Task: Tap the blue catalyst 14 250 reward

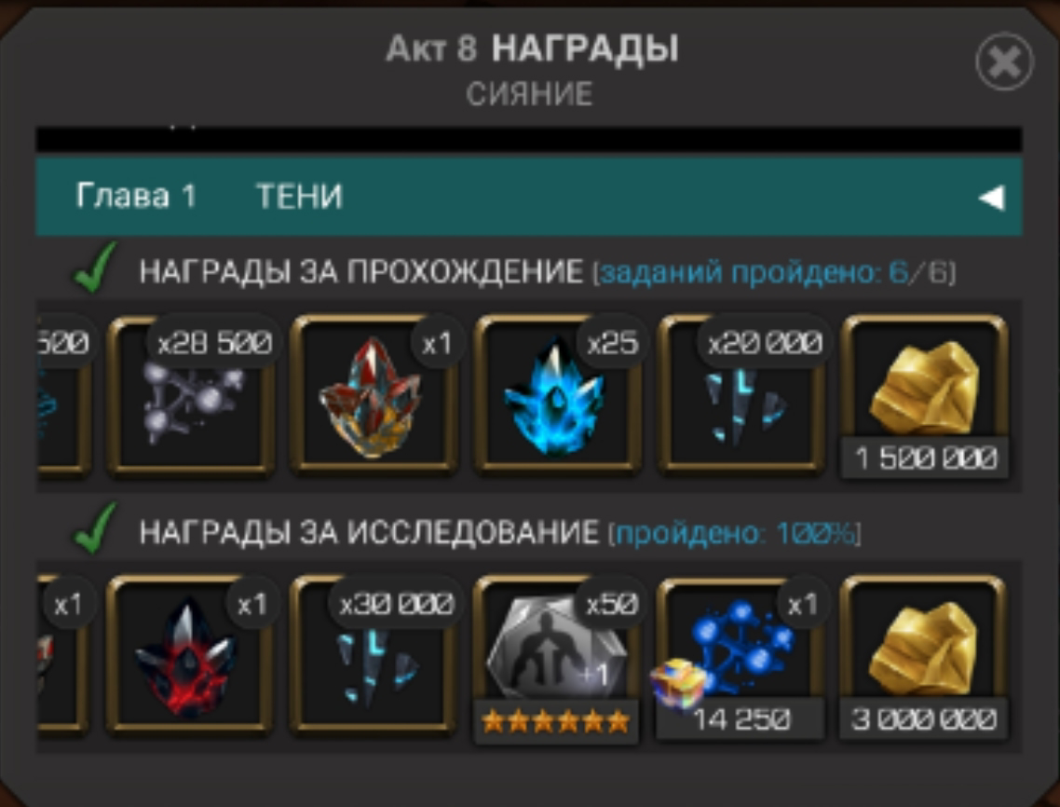Action: click(x=741, y=658)
